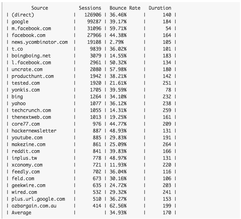Click the 11.93% bounce rate for xconomy.com
The height and width of the screenshot is (219, 241).
tap(118, 165)
